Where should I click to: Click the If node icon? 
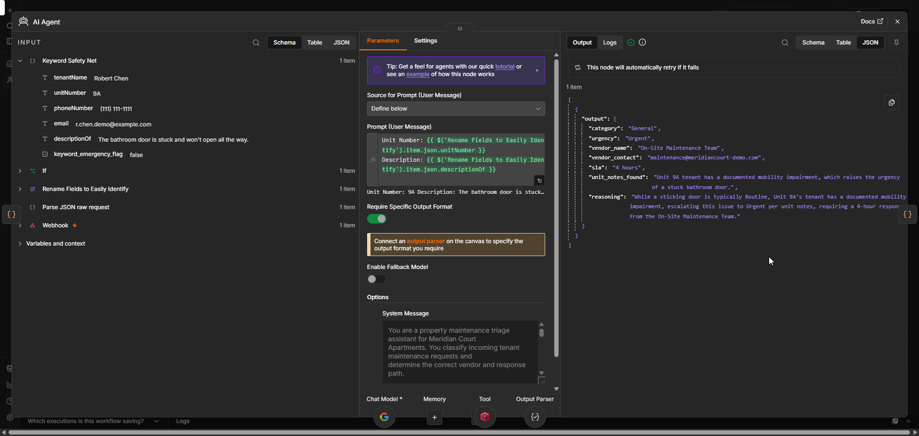(x=33, y=171)
